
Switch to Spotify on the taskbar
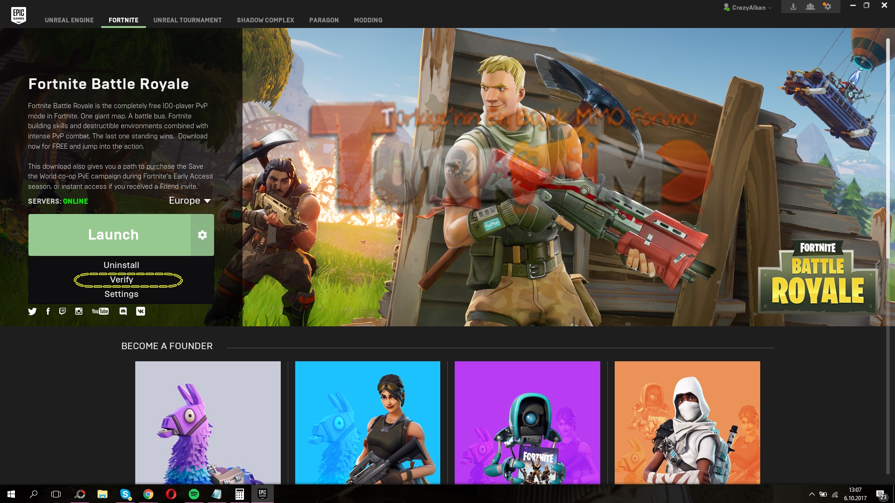point(194,494)
